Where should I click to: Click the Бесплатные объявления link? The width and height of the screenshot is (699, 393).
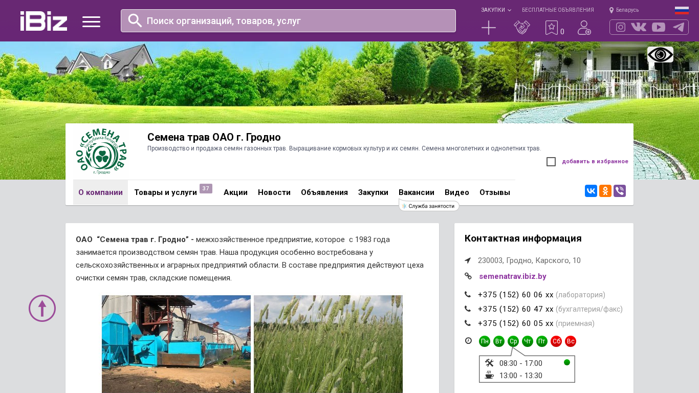(558, 10)
